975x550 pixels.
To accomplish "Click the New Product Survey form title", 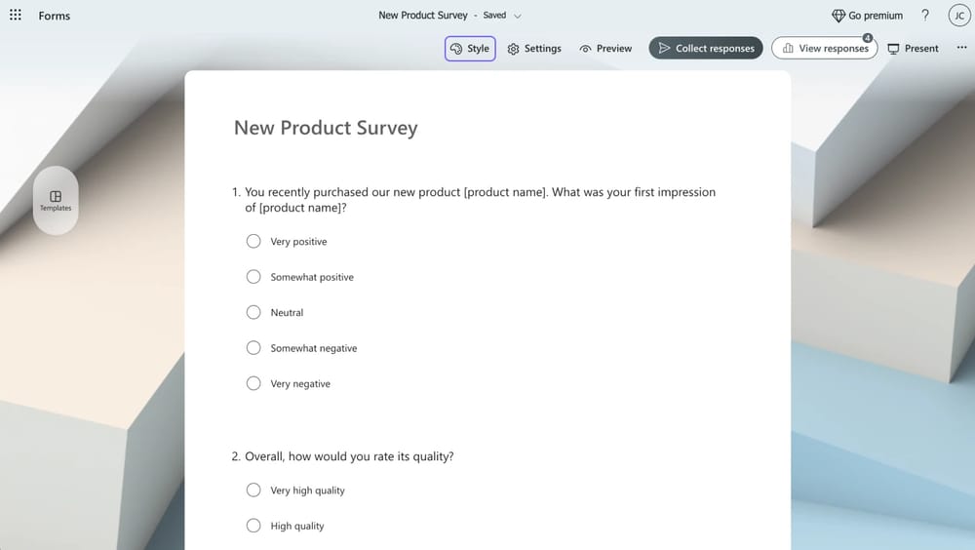I will [x=326, y=128].
